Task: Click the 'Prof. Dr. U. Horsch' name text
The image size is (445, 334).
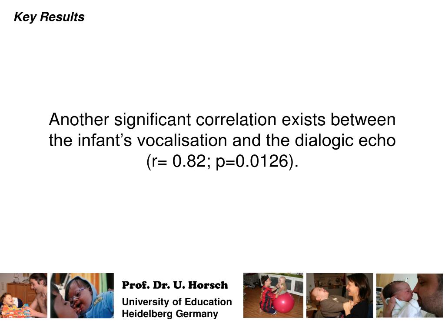Action: tap(175, 285)
